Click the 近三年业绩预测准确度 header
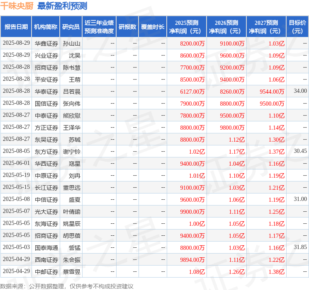The height and width of the screenshot is (290, 309). (99, 27)
